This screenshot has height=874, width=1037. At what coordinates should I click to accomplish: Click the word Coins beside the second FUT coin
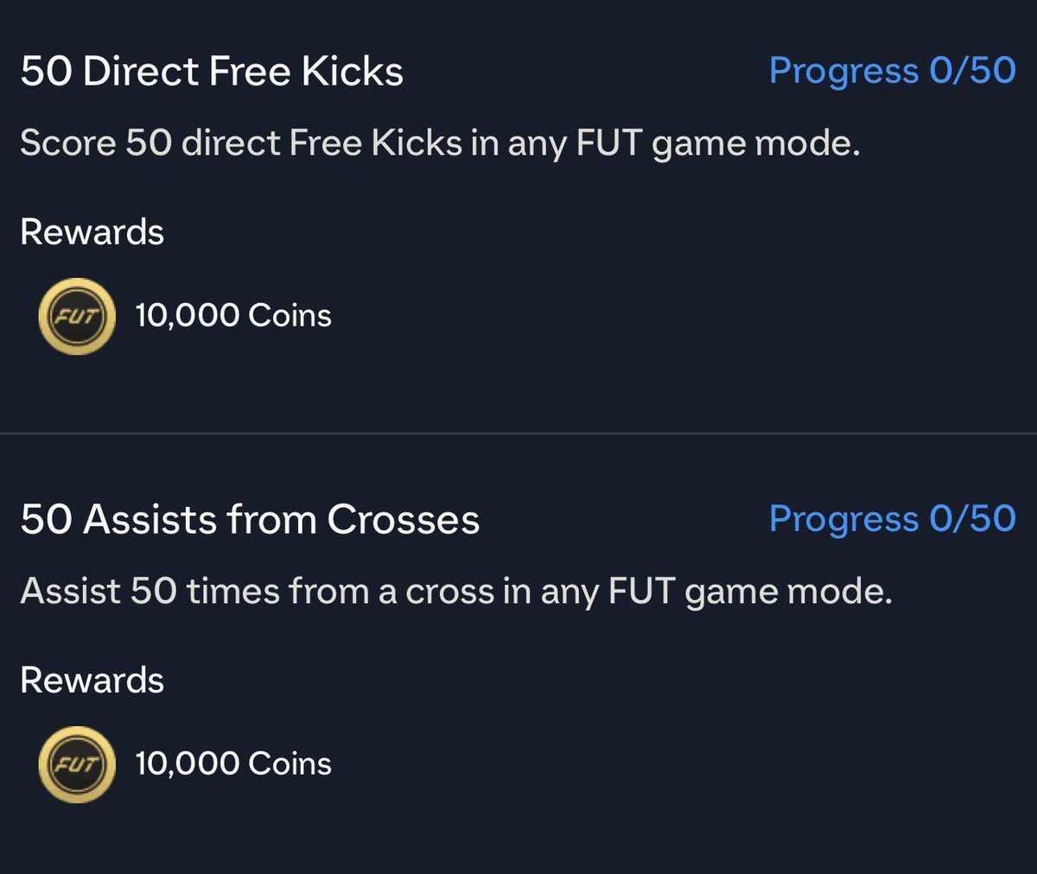click(x=289, y=763)
